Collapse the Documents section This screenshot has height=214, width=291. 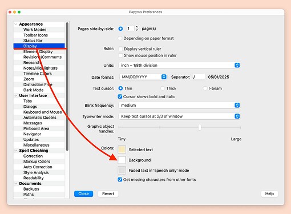pos(16,184)
